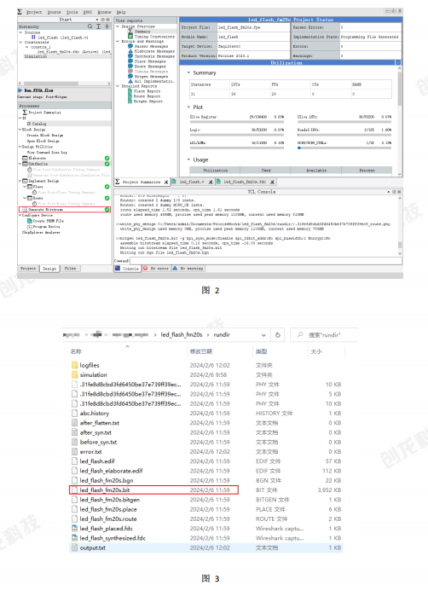
Task: Open the Bitgen Report document icon
Action: pyautogui.click(x=130, y=101)
